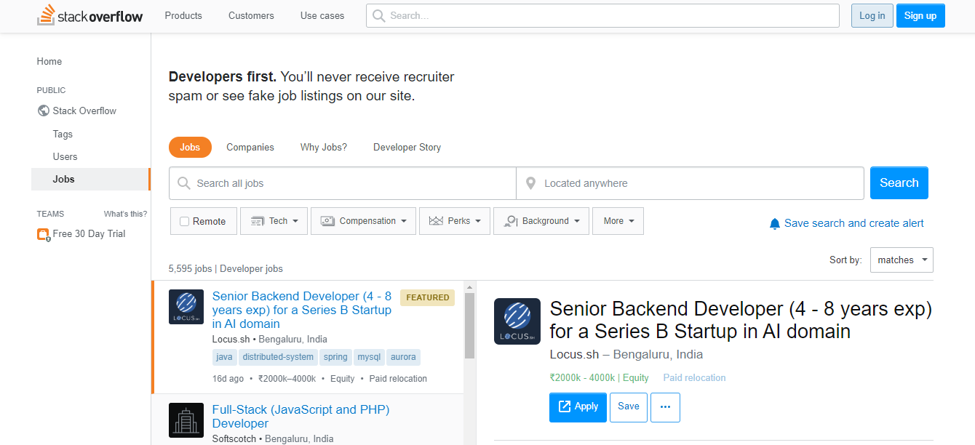The width and height of the screenshot is (975, 445).
Task: Click the Sign up button
Action: 920,15
